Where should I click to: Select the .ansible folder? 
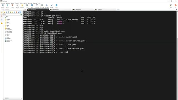click(x=8, y=19)
